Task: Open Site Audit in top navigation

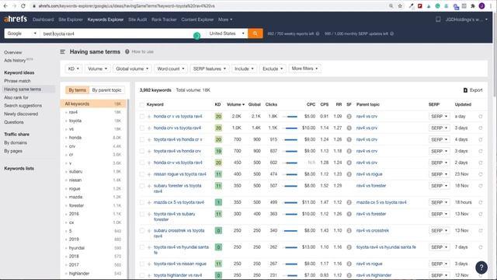Action: pos(137,19)
